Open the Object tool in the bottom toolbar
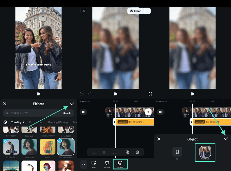The image size is (231, 171). pos(120,164)
